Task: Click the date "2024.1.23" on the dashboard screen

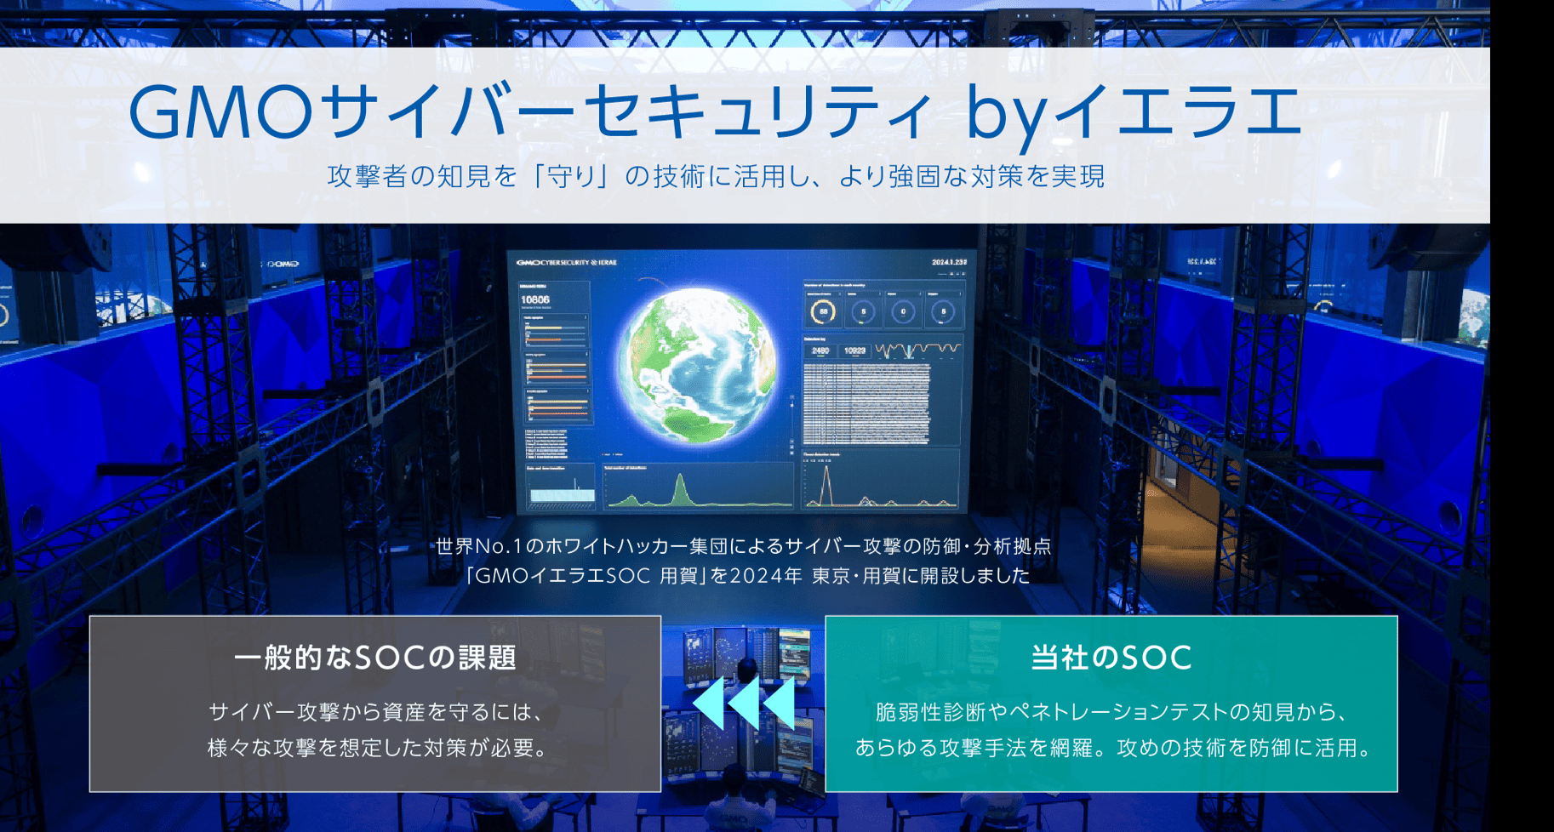Action: pos(949,263)
